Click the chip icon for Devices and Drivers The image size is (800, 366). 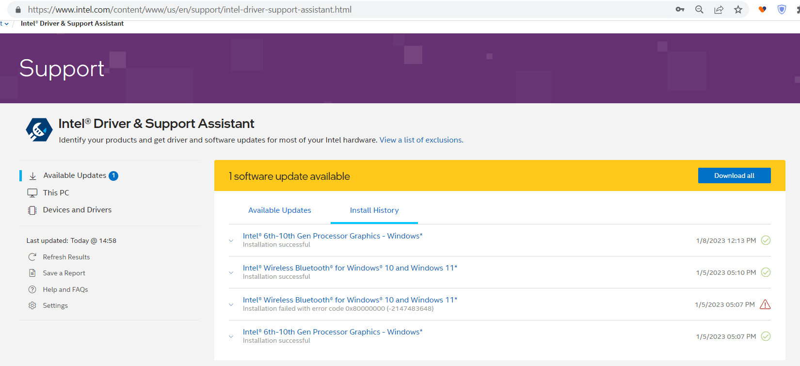tap(32, 210)
